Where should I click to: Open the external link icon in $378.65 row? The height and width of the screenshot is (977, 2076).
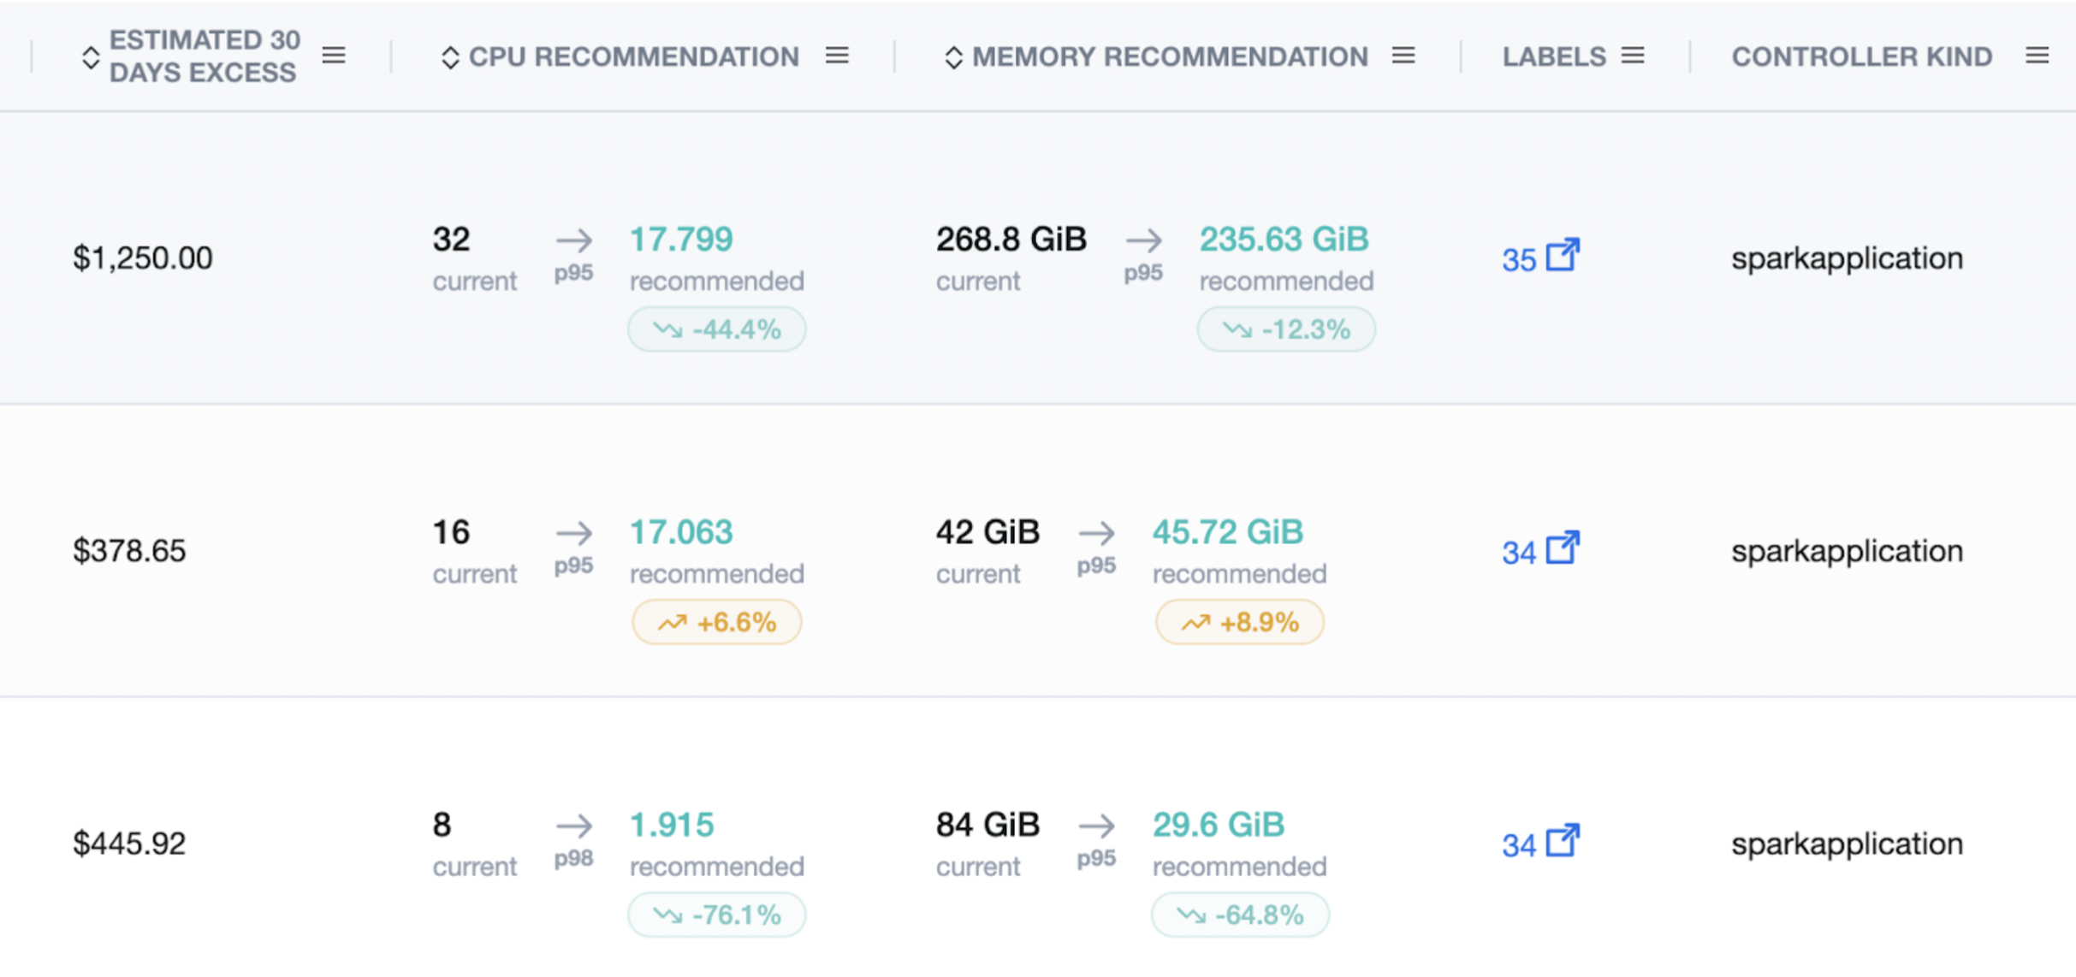[x=1563, y=548]
